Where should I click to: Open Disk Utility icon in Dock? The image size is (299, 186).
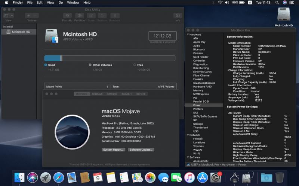coord(247,178)
